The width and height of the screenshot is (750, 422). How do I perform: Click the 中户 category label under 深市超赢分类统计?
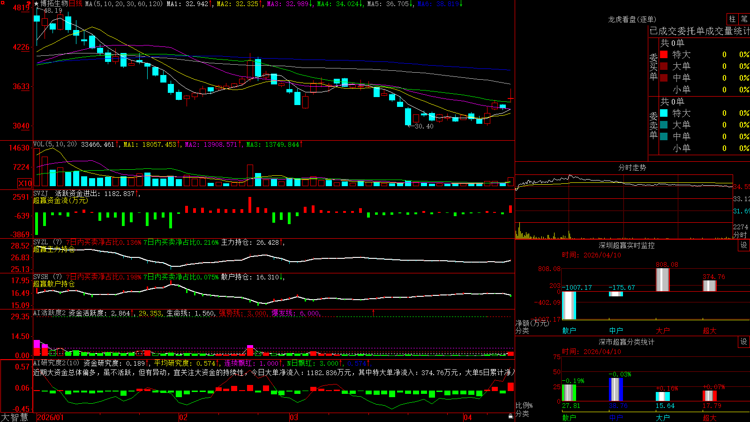[616, 418]
